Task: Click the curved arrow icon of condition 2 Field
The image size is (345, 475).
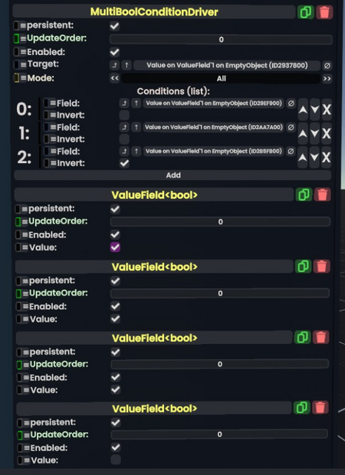Action: point(124,151)
